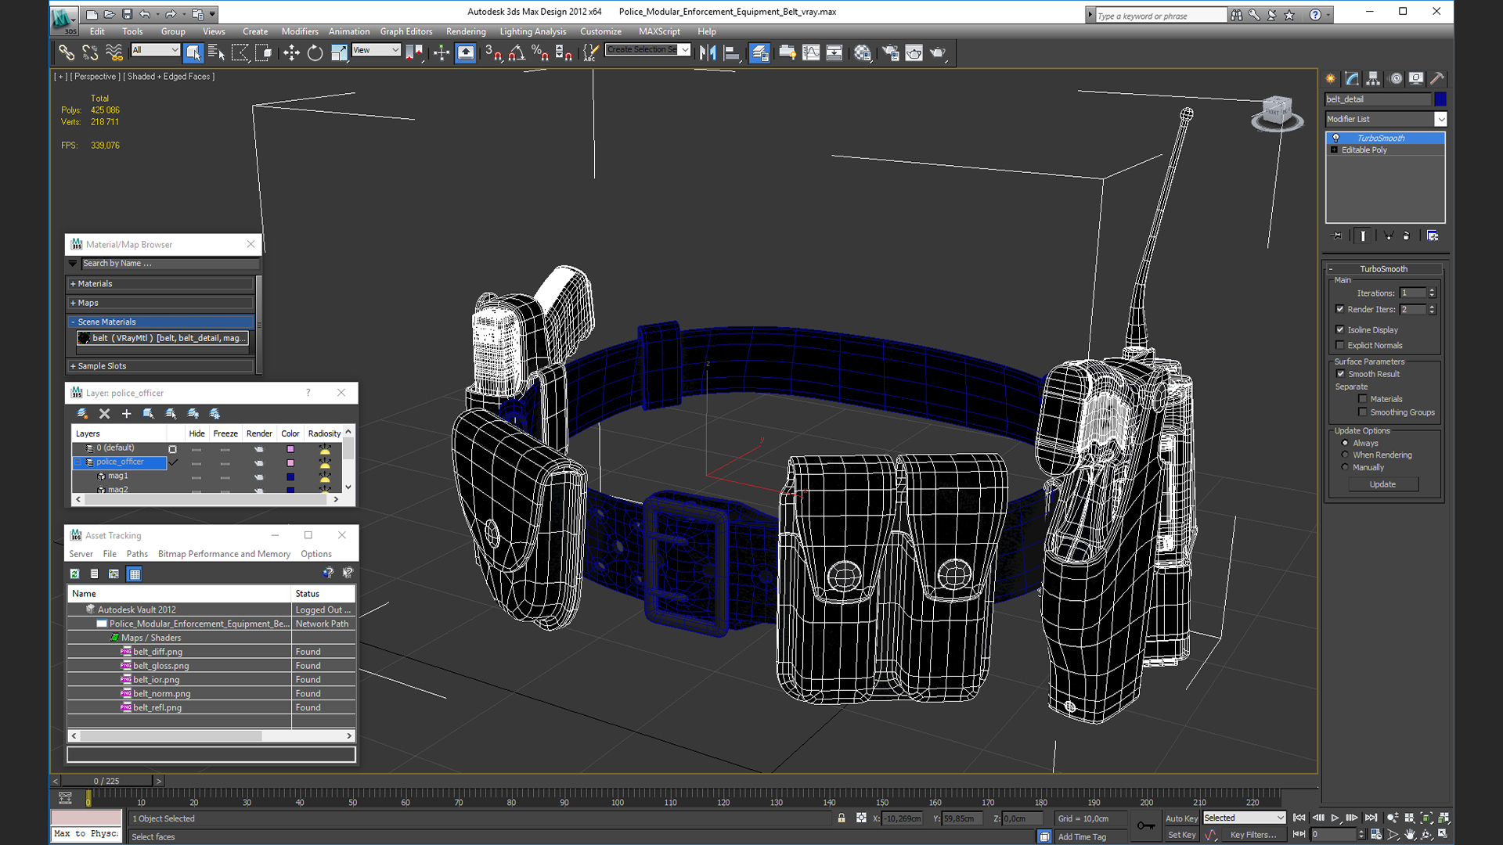1503x845 pixels.
Task: Activate Select and Rotate tool
Action: coord(315,52)
